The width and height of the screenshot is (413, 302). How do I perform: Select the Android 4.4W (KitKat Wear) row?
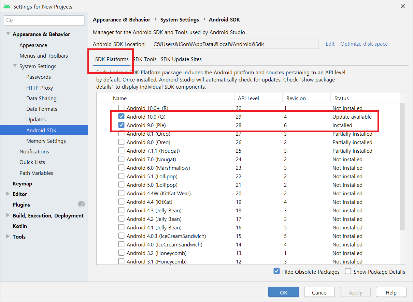click(248, 193)
